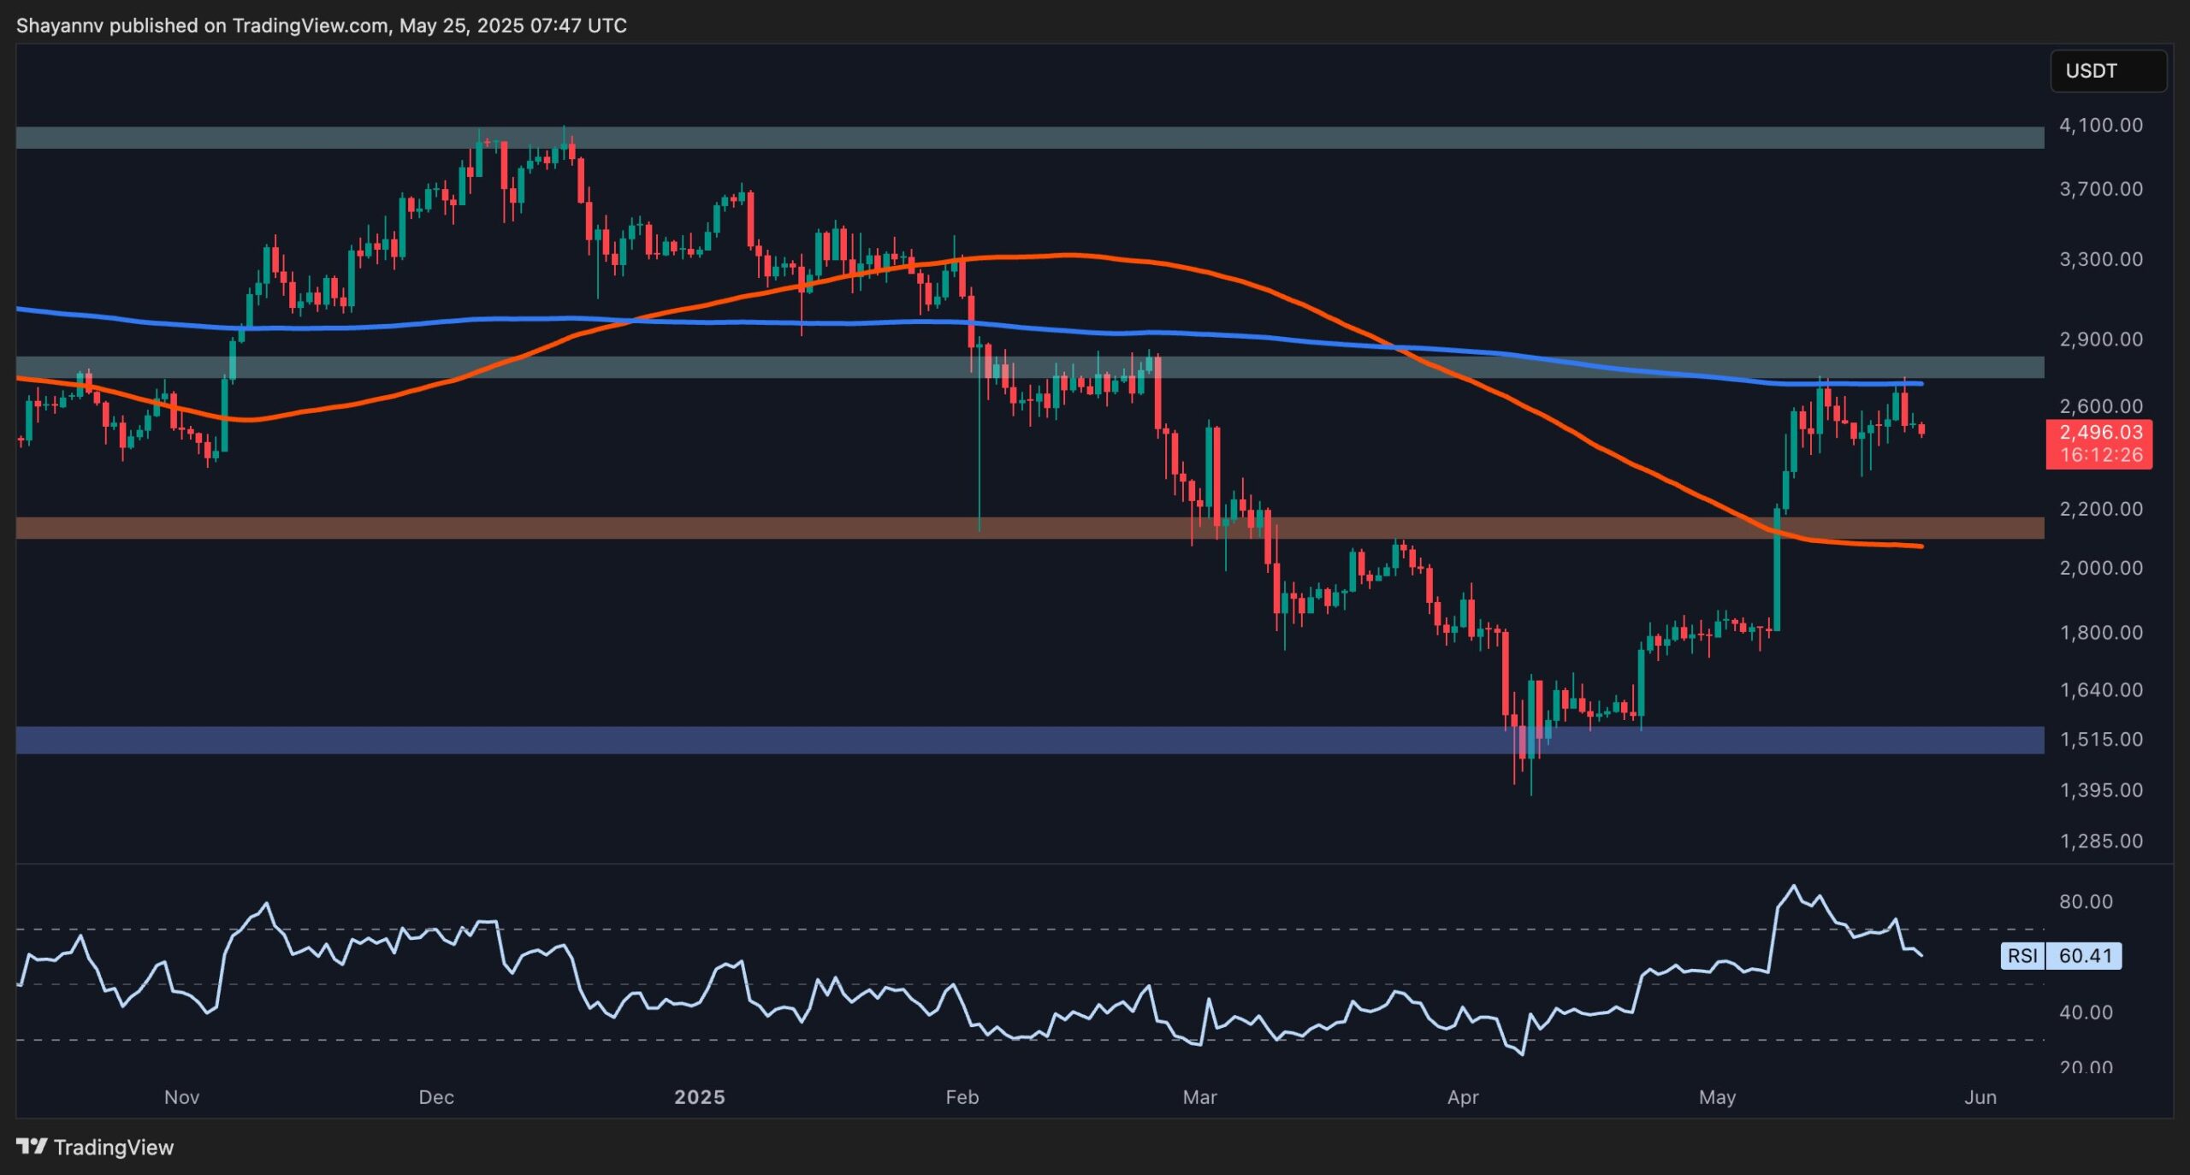Image resolution: width=2190 pixels, height=1175 pixels.
Task: Select the Jun label on time axis
Action: tap(1980, 1097)
